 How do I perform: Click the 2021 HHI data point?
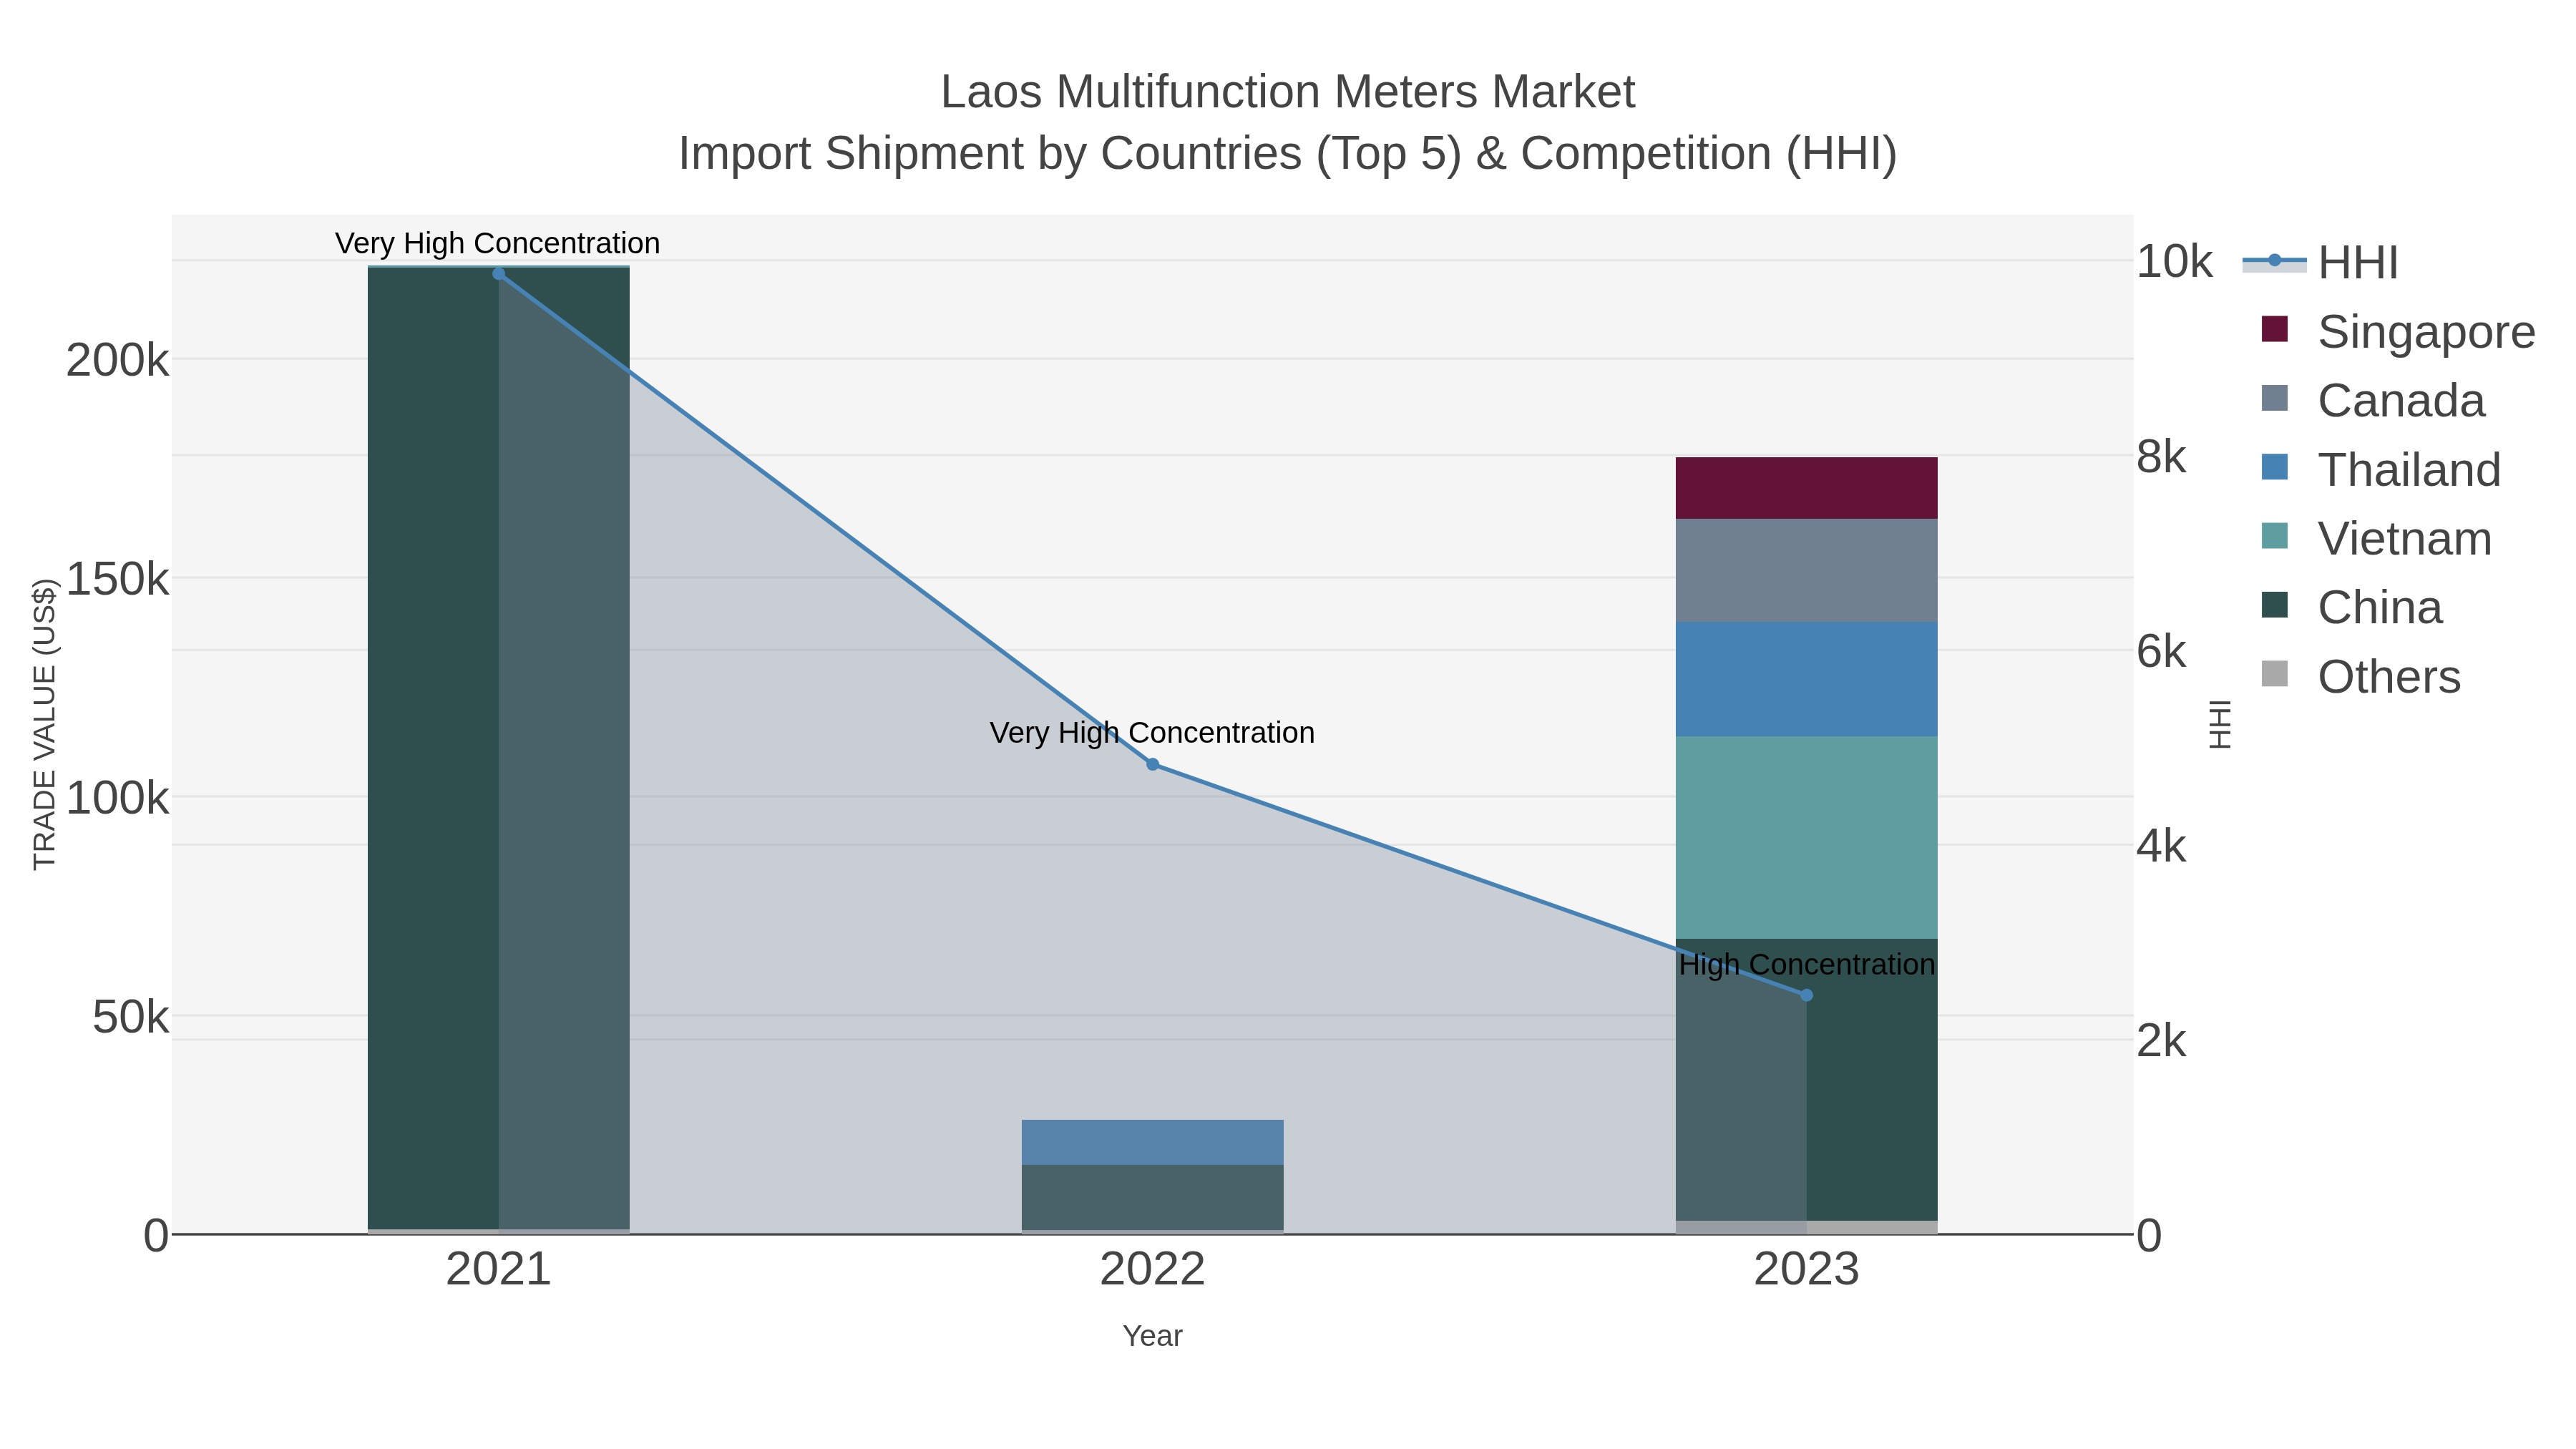pyautogui.click(x=499, y=274)
